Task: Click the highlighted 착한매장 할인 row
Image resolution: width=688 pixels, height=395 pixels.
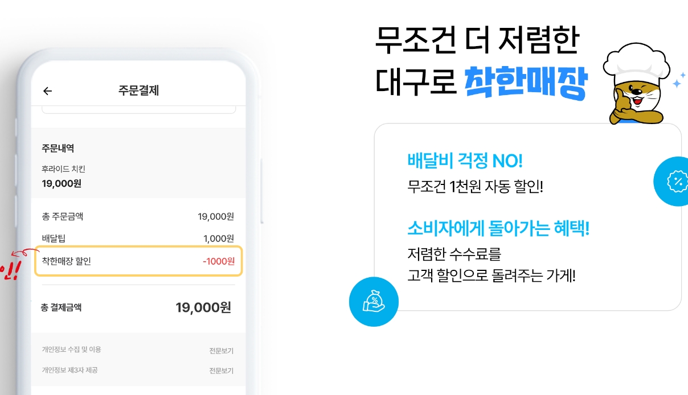Action: 138,262
